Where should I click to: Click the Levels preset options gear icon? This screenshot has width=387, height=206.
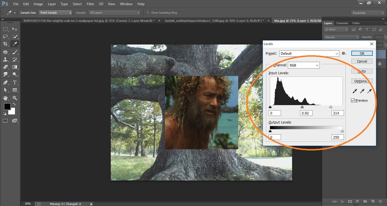[x=344, y=53]
